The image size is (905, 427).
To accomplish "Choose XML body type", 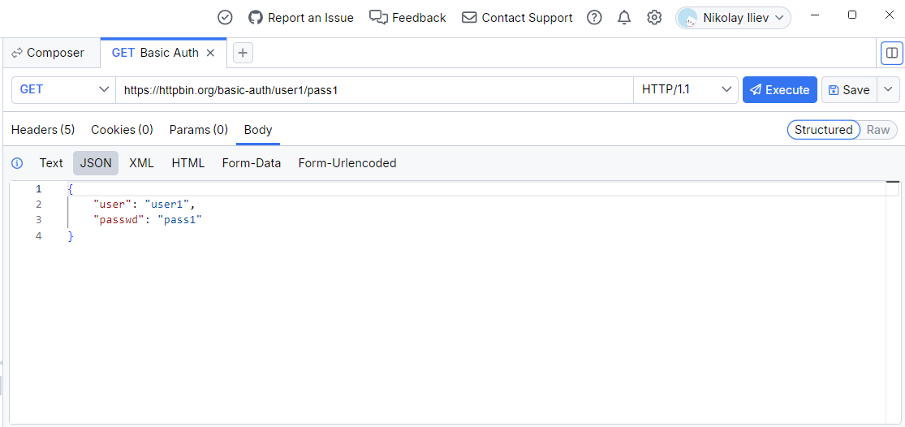I will (x=141, y=163).
